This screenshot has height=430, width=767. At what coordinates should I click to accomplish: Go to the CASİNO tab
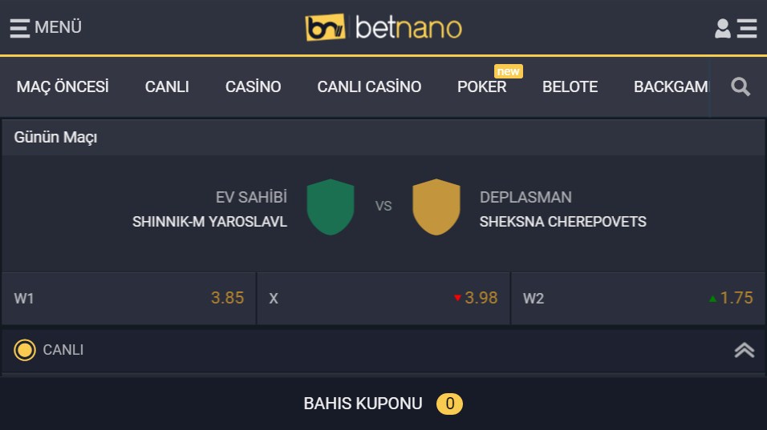tap(254, 87)
